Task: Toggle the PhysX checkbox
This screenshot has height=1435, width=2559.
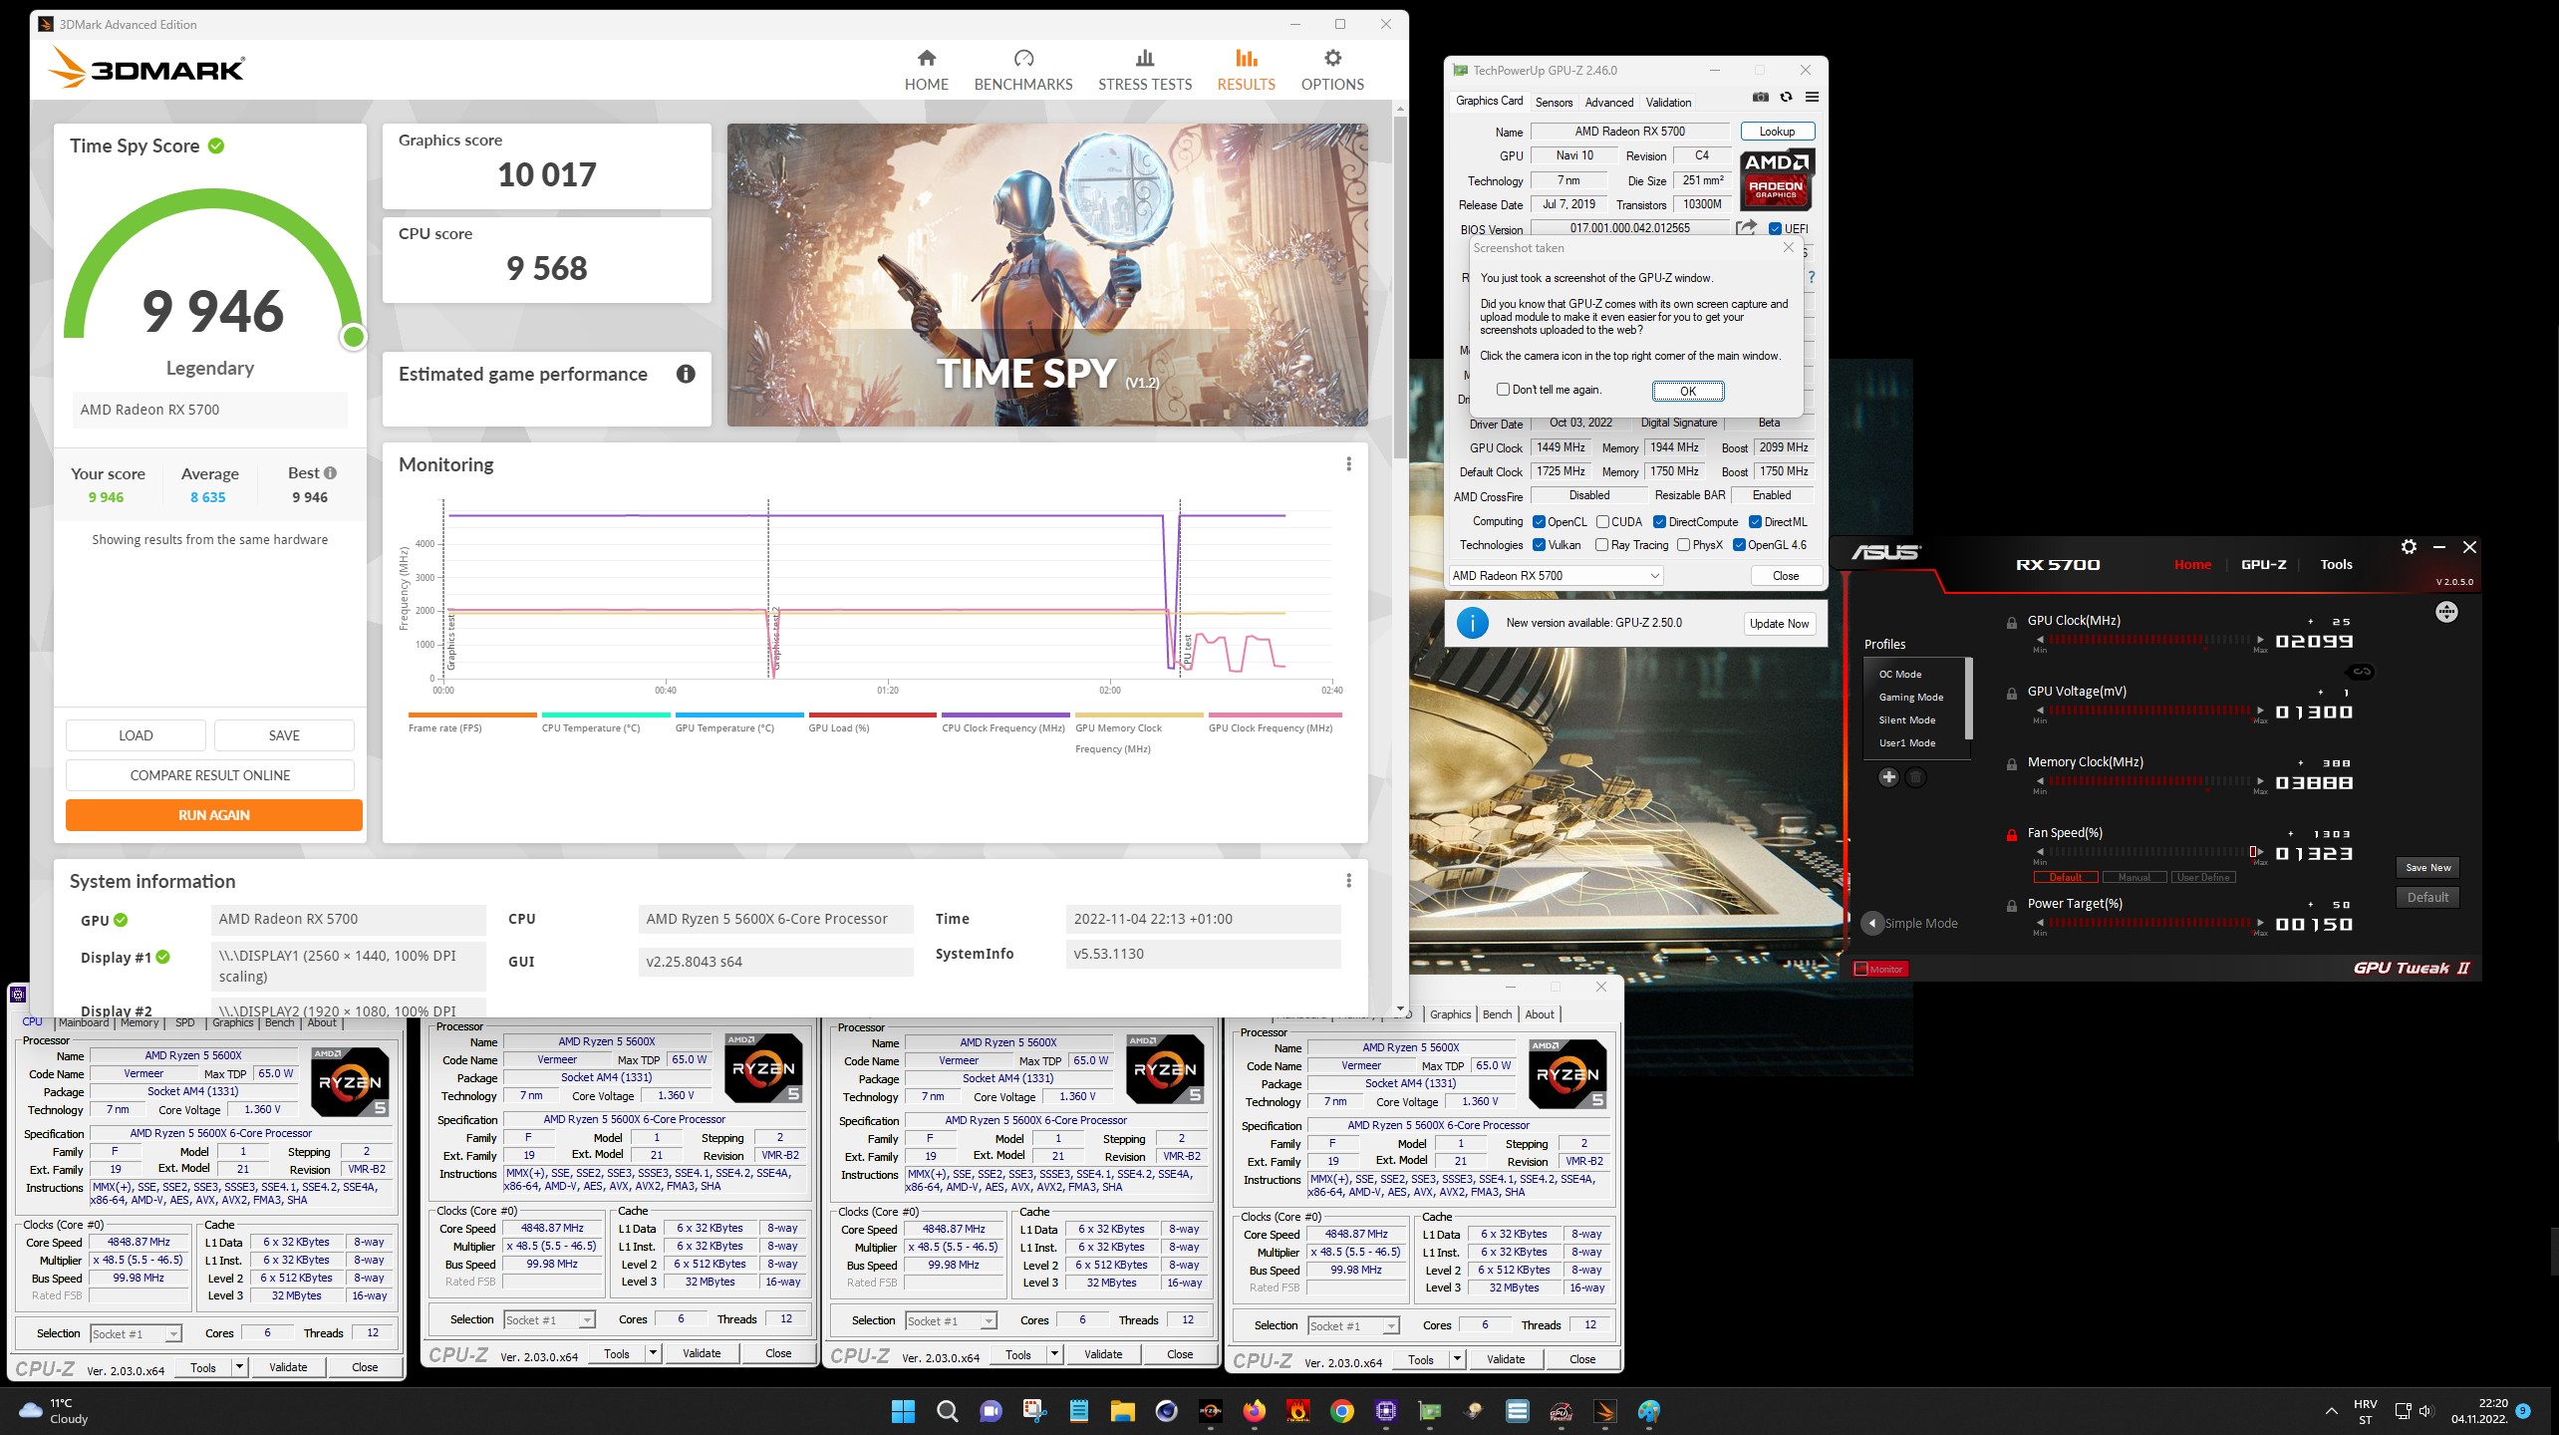Action: pos(1683,545)
